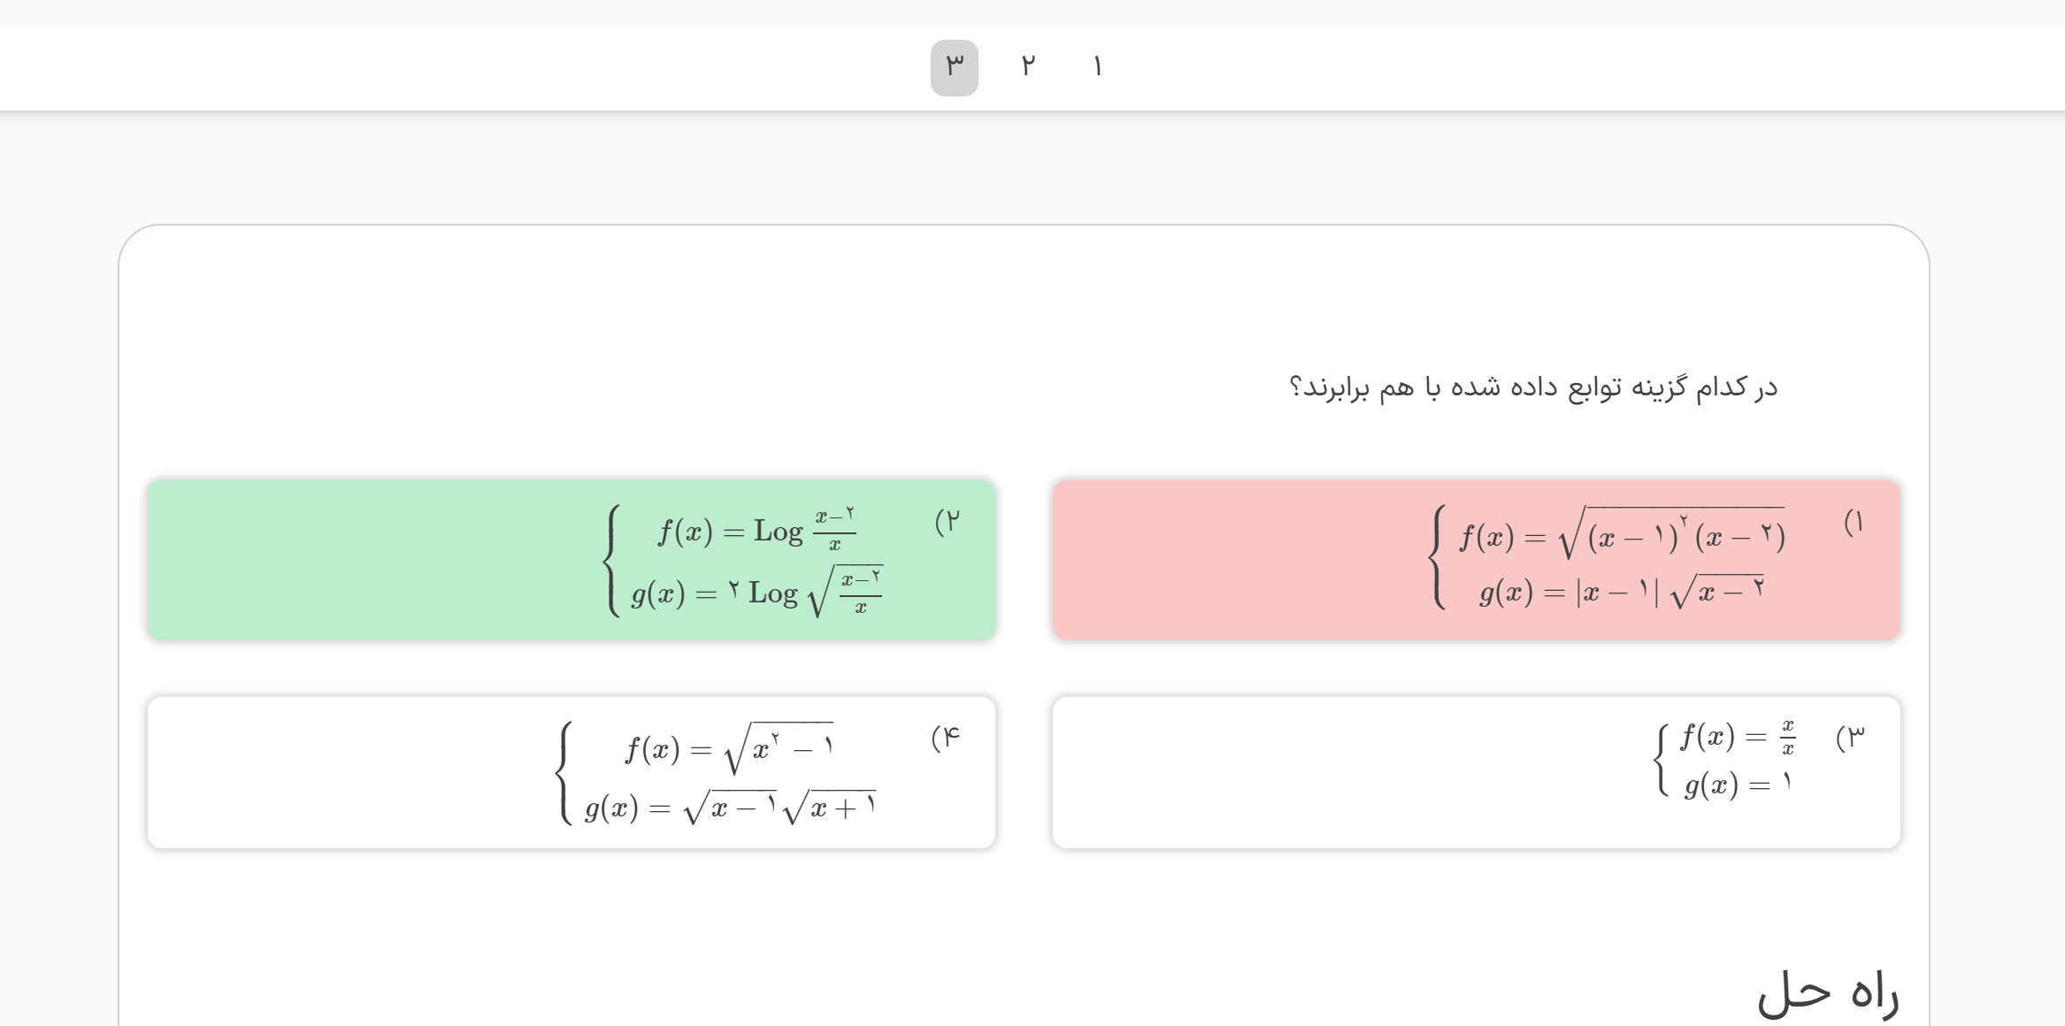Image resolution: width=2065 pixels, height=1026 pixels.
Task: Click the f(x) = √(x²−۱) formula
Action: coord(730,748)
